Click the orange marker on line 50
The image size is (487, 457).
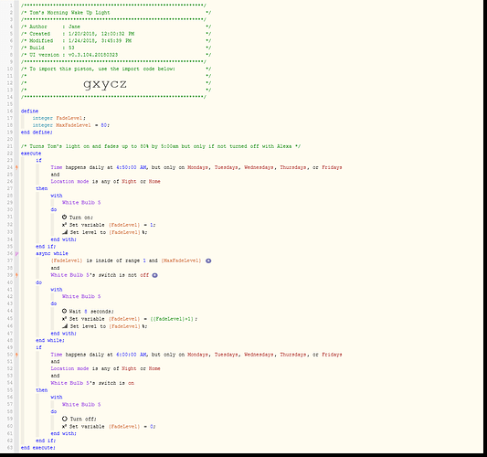point(16,355)
